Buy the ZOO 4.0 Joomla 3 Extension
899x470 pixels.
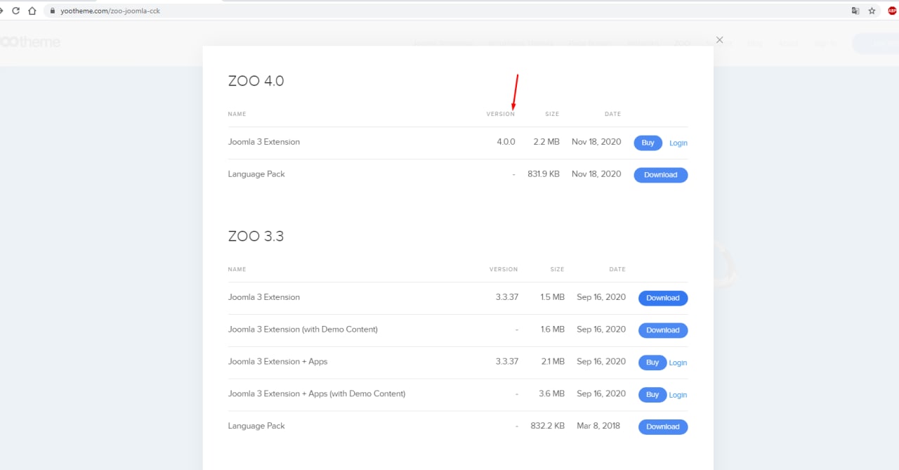pos(648,143)
